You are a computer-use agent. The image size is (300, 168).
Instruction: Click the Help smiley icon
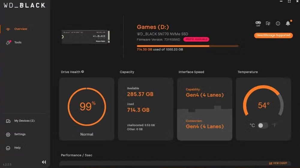point(8,148)
